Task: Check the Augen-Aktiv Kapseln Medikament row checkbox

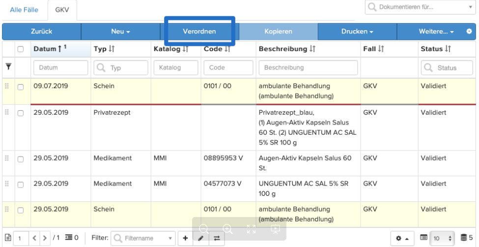Action: tap(21, 159)
